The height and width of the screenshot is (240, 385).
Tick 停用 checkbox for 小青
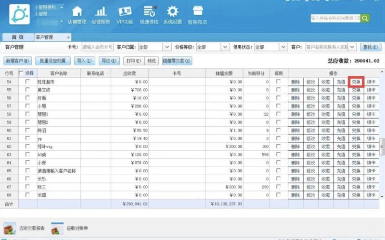(279, 162)
